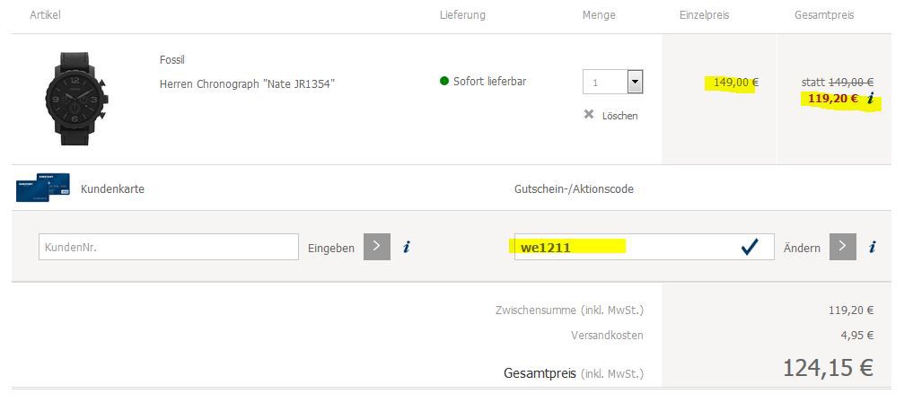Click the Gutschein-/Aktionscode heading
The width and height of the screenshot is (913, 411).
pyautogui.click(x=574, y=189)
